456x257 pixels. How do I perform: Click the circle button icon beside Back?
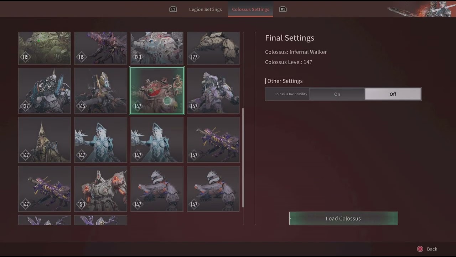[x=420, y=249]
